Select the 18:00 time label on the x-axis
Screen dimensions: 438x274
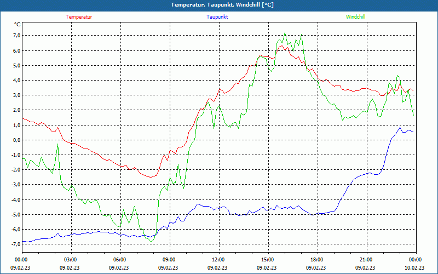(x=316, y=259)
